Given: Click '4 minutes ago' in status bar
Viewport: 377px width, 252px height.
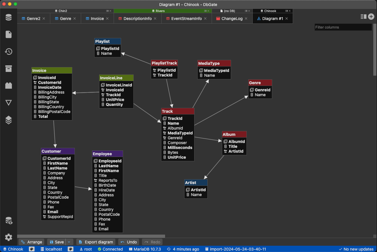Looking at the screenshot, I should [x=183, y=249].
